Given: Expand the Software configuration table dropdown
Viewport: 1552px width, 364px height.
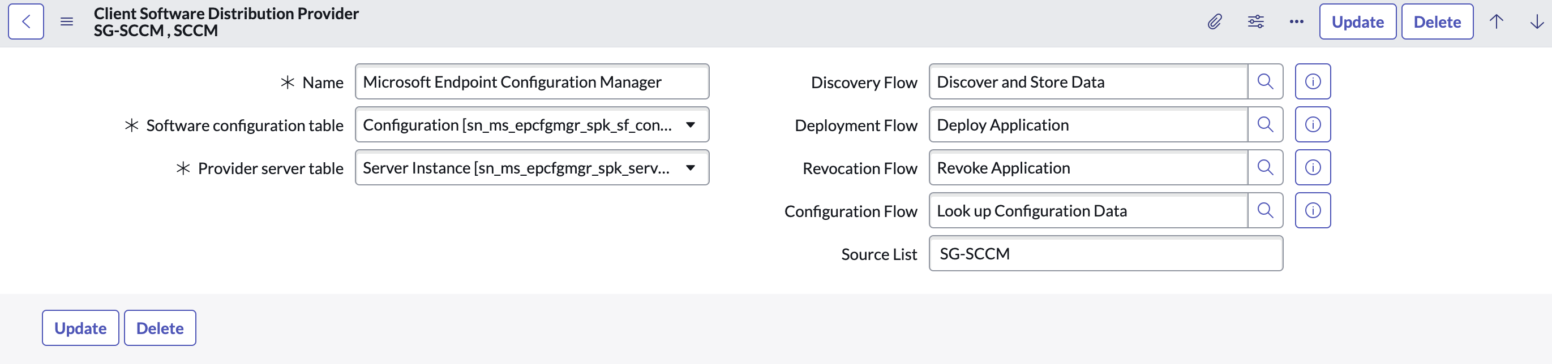Looking at the screenshot, I should (x=532, y=124).
